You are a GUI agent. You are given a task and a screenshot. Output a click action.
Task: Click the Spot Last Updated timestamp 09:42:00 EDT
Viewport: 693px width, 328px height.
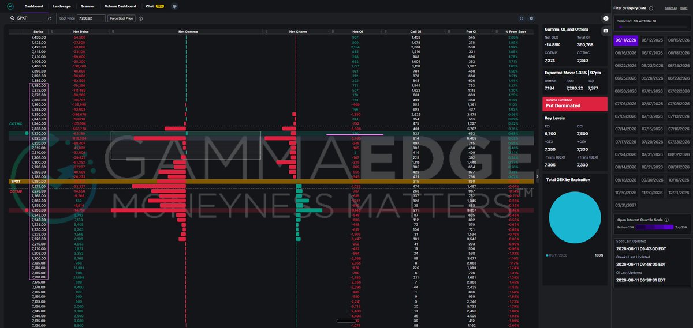click(x=641, y=248)
